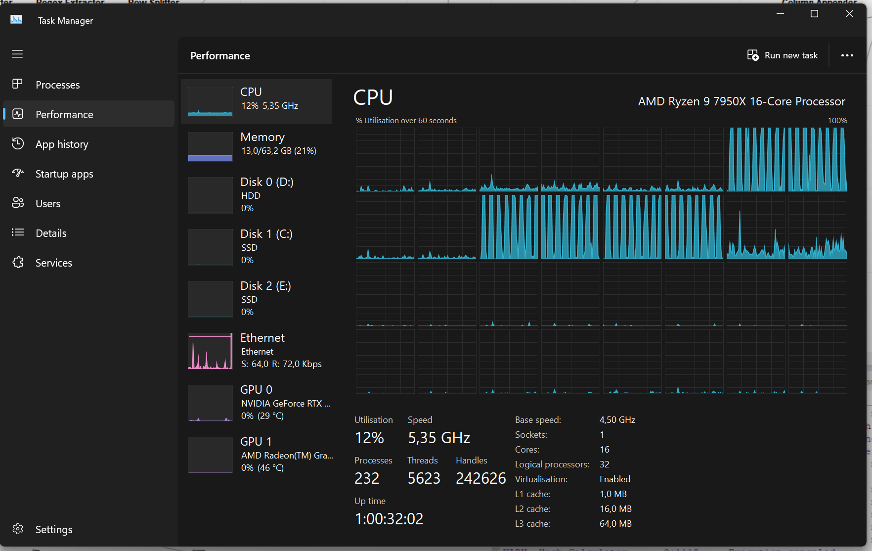872x551 pixels.
Task: Click the large CPU heading
Action: 373,97
